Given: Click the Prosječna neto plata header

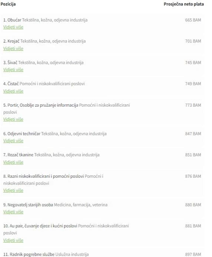Looking at the screenshot, I should point(184,4).
